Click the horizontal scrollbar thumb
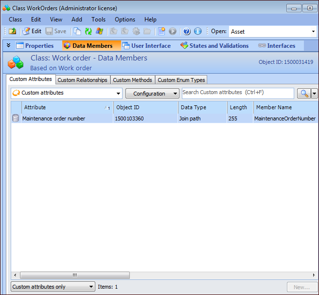The width and height of the screenshot is (319, 295). 75,275
